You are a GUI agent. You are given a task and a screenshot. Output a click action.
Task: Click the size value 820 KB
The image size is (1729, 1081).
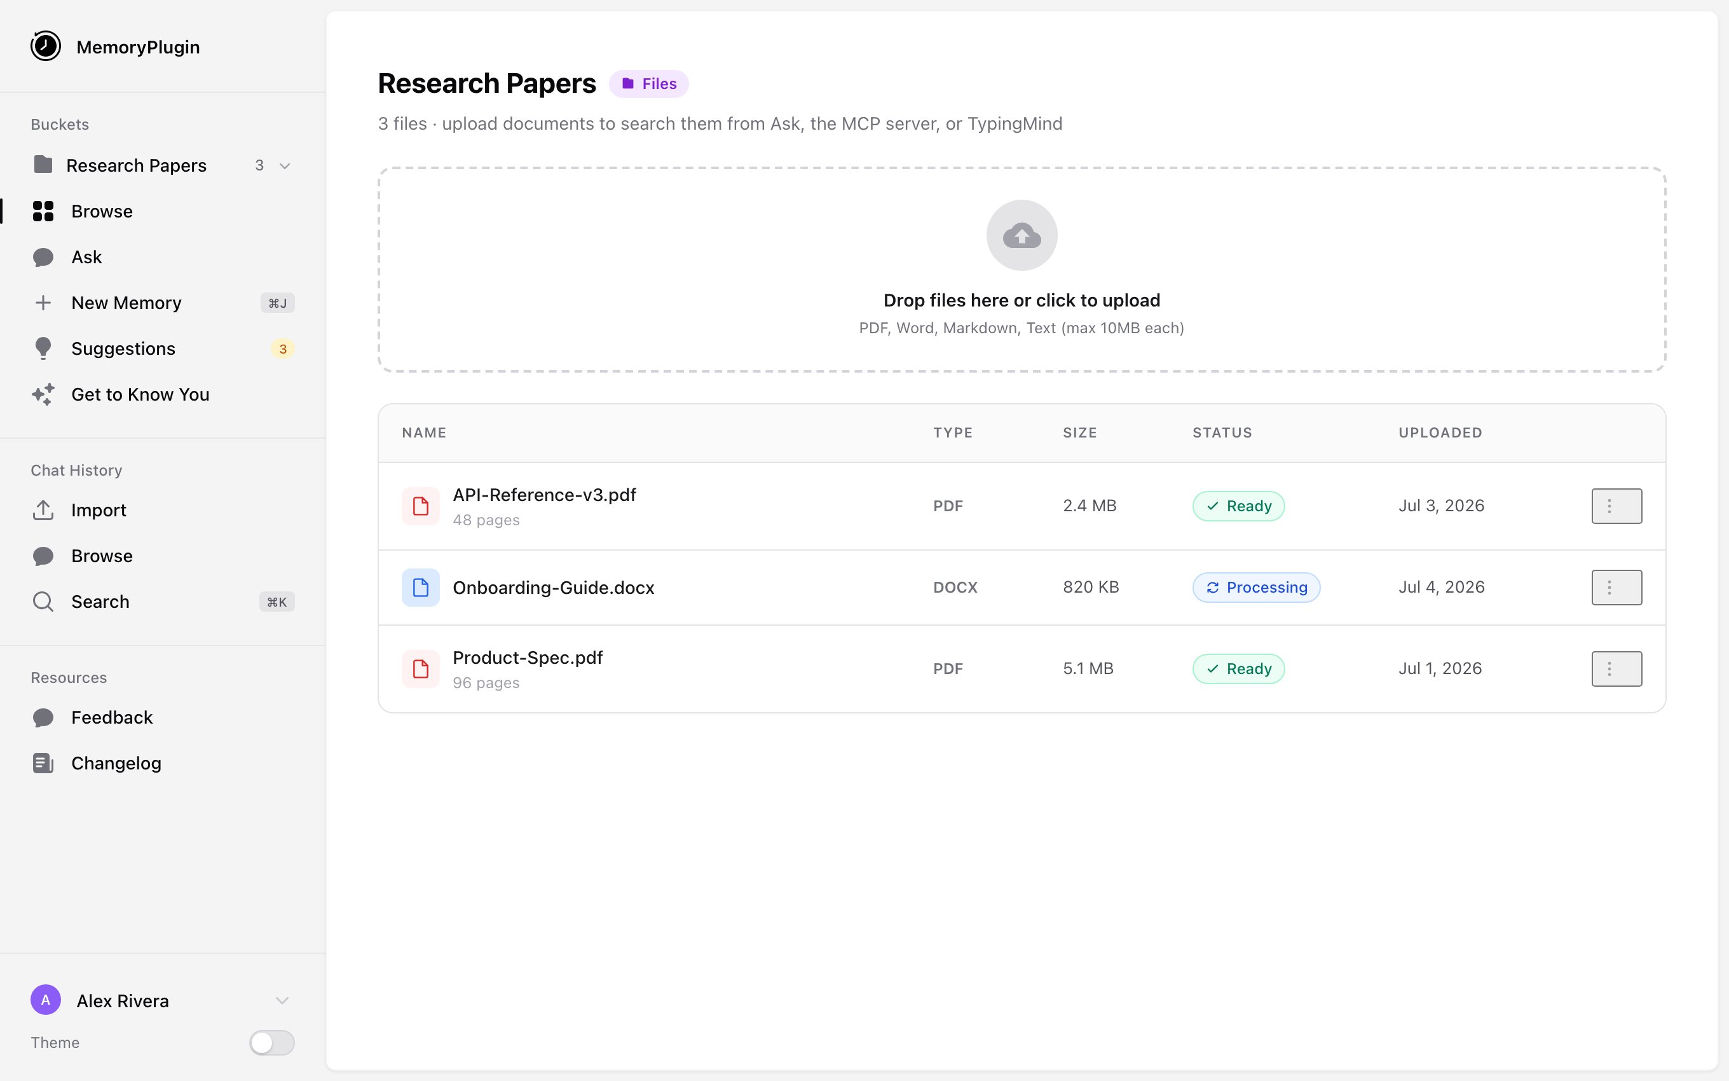(x=1091, y=588)
